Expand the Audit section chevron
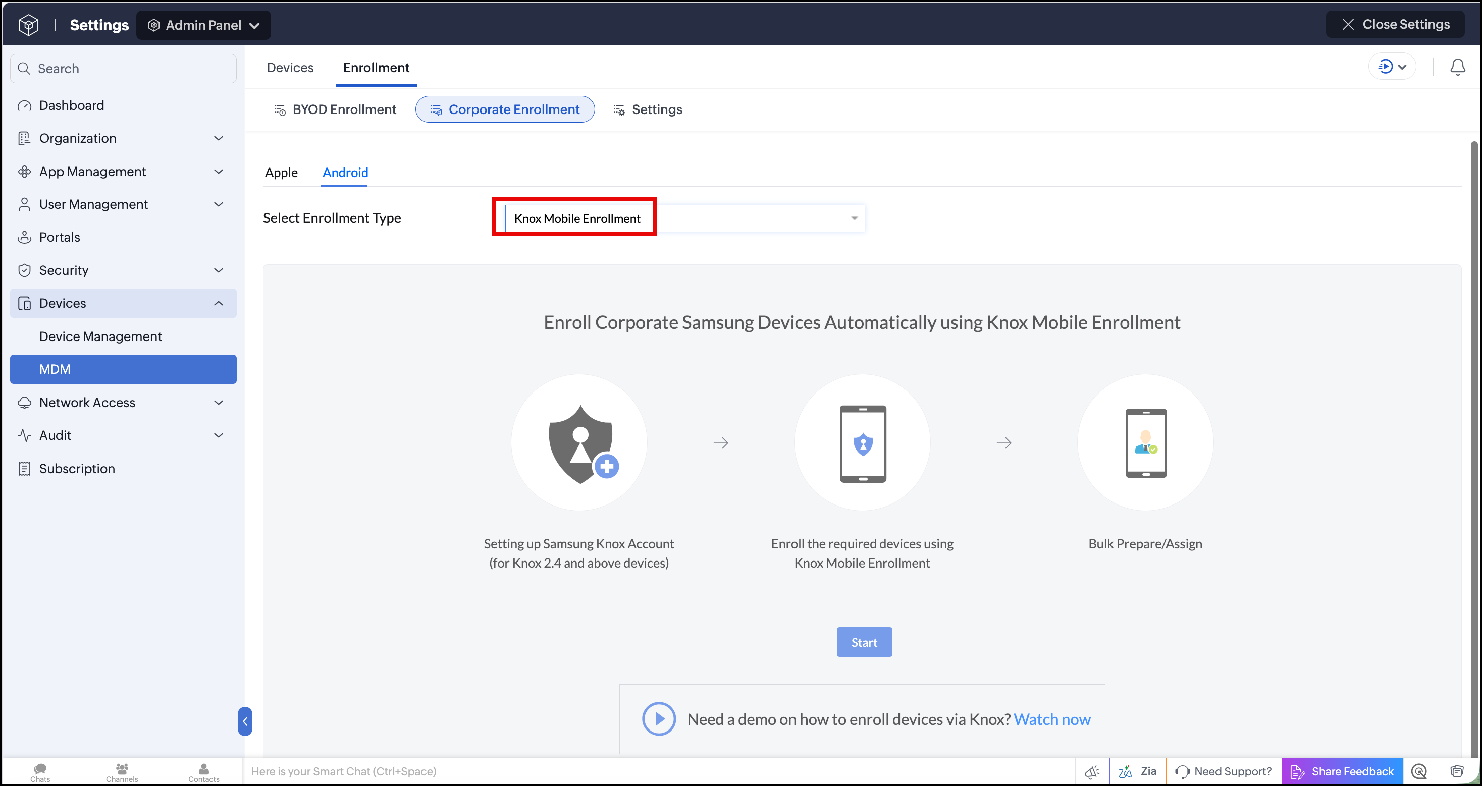Image resolution: width=1482 pixels, height=786 pixels. (x=219, y=436)
